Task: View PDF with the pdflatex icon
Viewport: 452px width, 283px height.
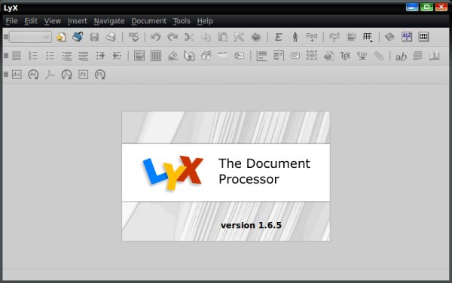Action: [x=50, y=75]
